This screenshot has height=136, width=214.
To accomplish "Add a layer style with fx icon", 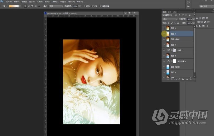I will point(172,79).
